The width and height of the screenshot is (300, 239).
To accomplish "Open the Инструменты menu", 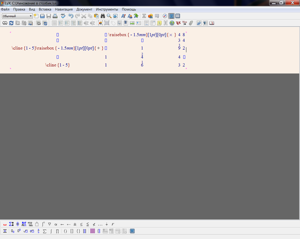I will click(107, 9).
